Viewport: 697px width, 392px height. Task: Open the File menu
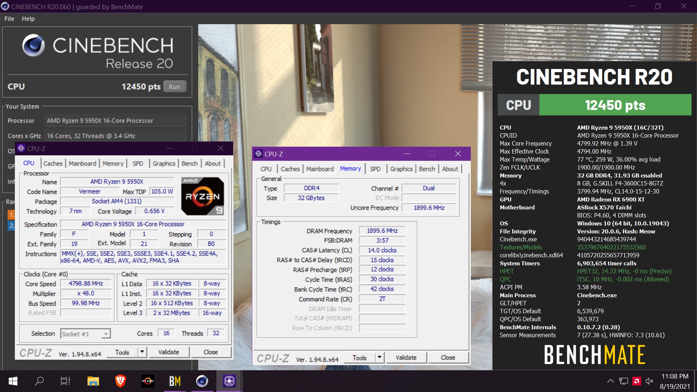(x=9, y=19)
